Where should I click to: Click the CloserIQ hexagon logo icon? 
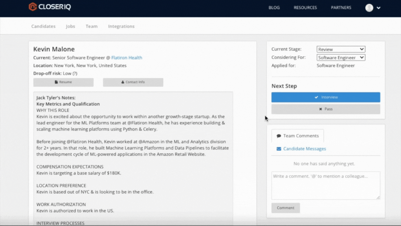click(x=33, y=7)
